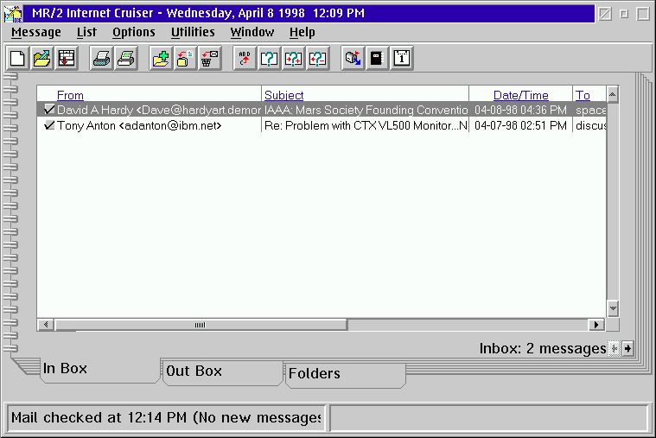Open the Window menu
656x438 pixels.
click(x=252, y=32)
